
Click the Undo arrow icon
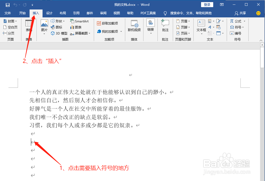click(15, 5)
